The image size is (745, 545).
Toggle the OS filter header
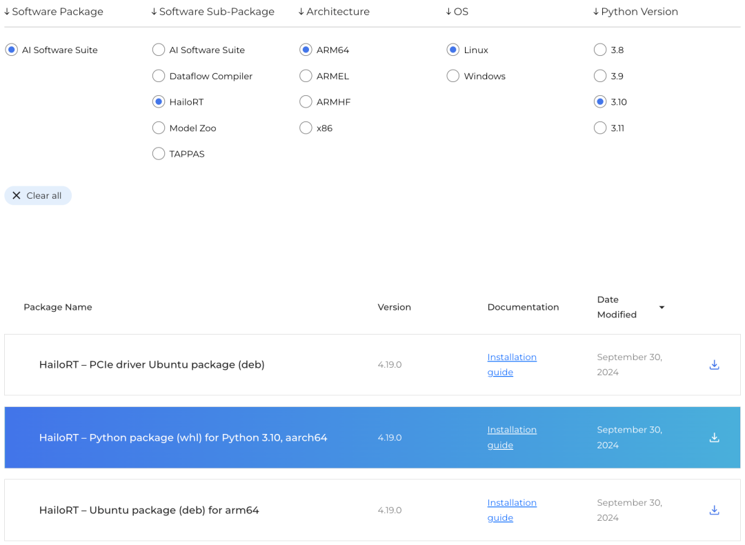[x=457, y=12]
